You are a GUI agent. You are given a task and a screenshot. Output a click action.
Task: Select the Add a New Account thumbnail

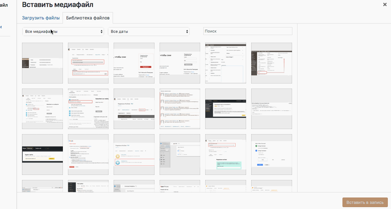[x=272, y=155]
